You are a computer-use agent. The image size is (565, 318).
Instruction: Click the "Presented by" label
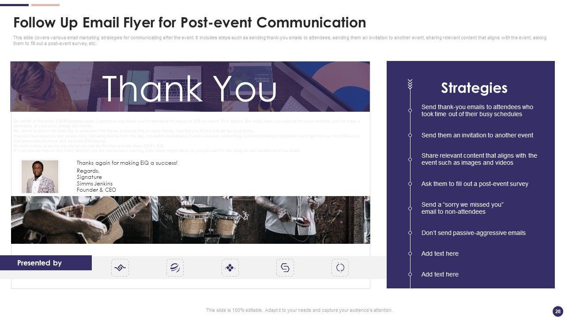click(x=39, y=263)
